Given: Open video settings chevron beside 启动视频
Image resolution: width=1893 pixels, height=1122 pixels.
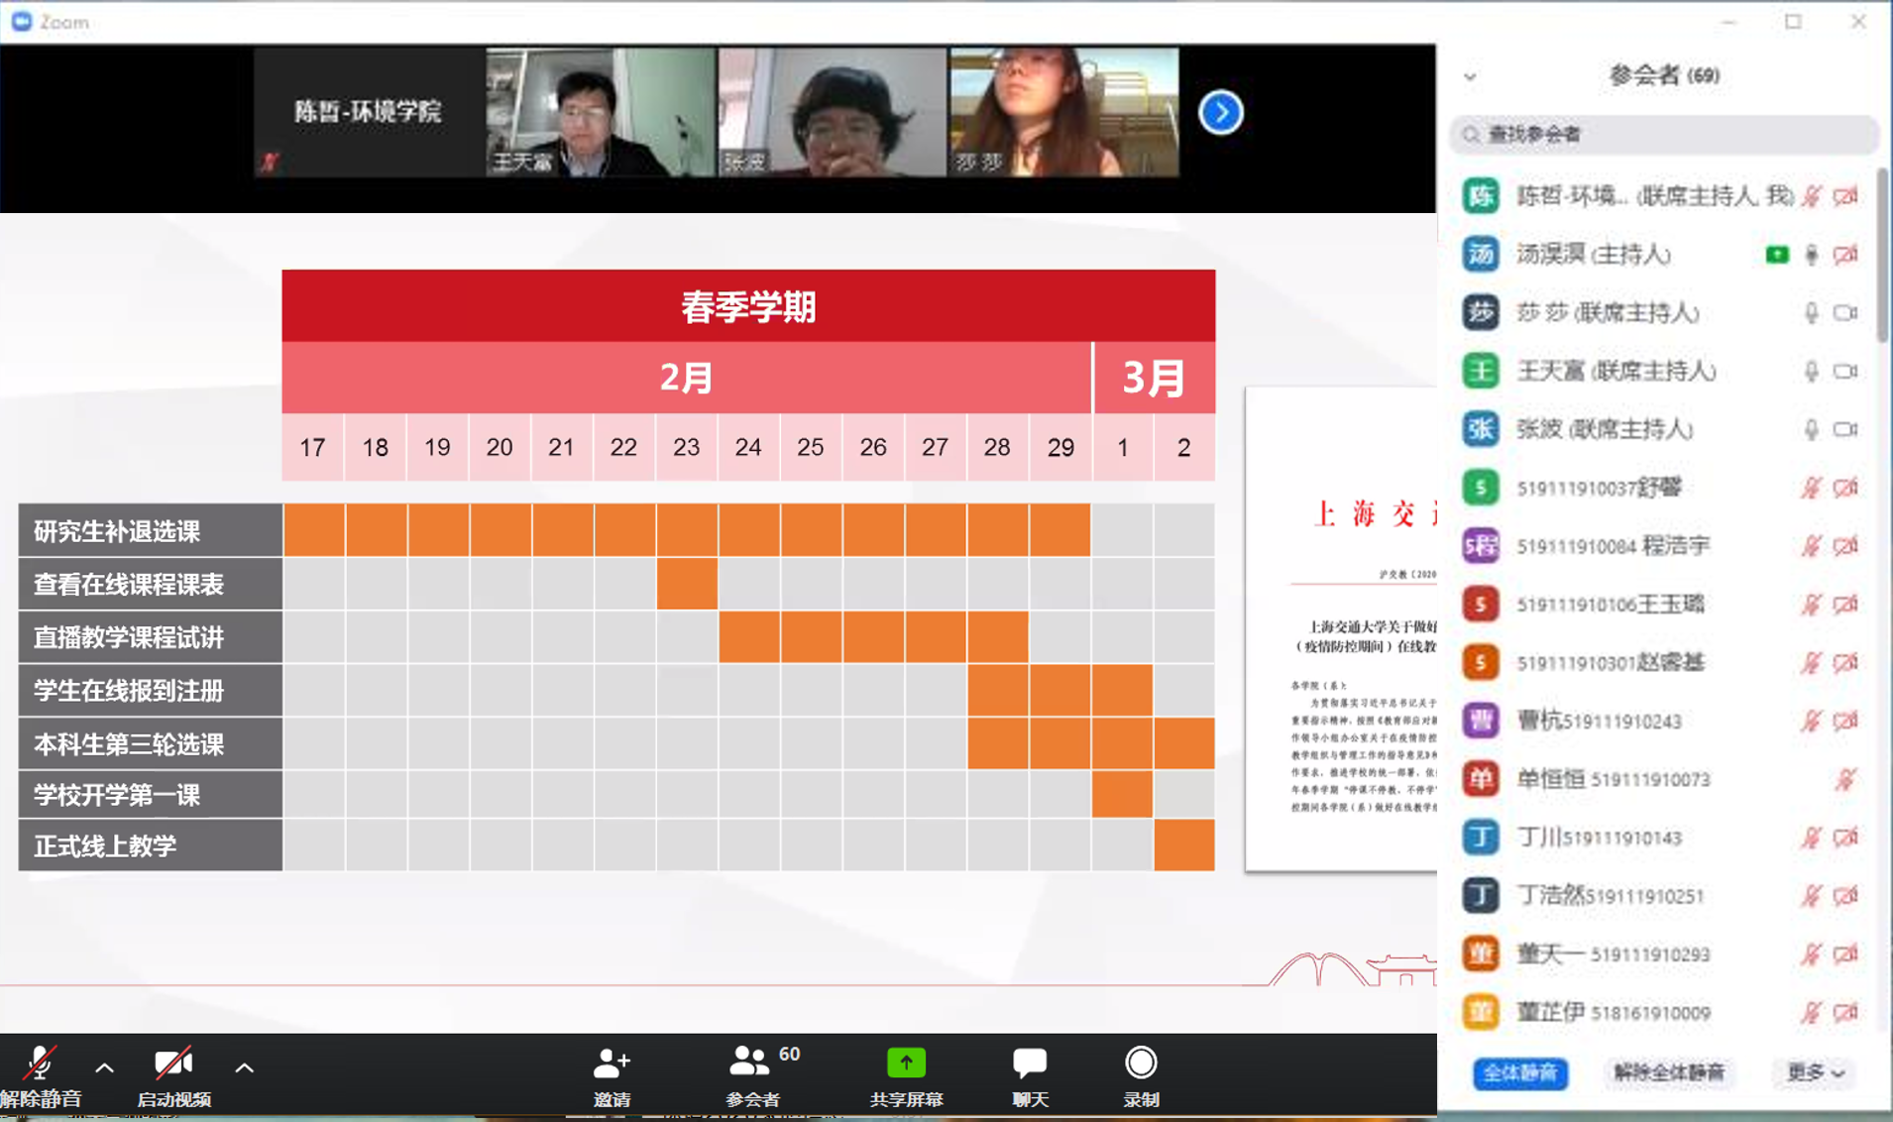Looking at the screenshot, I should 244,1067.
